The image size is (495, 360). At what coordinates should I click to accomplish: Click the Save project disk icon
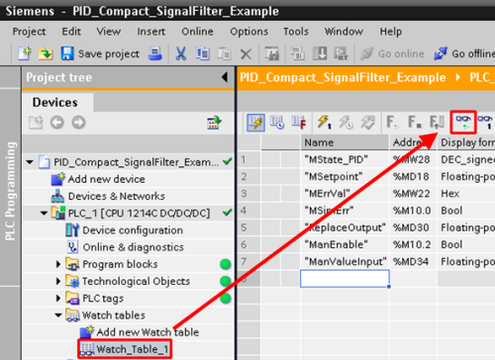click(x=67, y=53)
